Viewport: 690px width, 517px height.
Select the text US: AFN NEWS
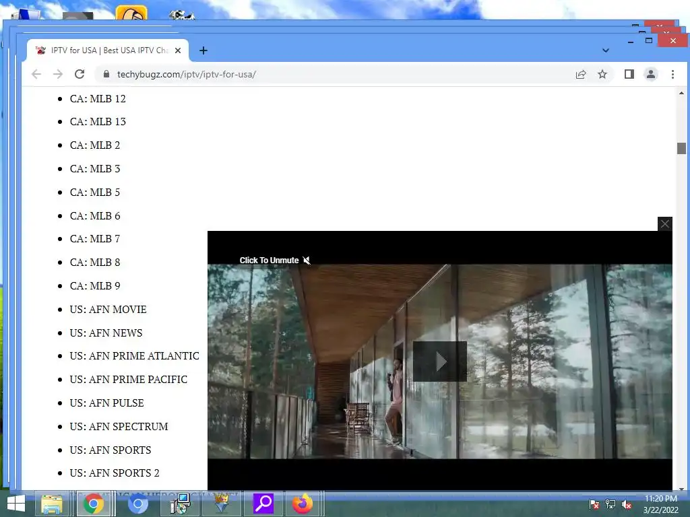point(106,333)
